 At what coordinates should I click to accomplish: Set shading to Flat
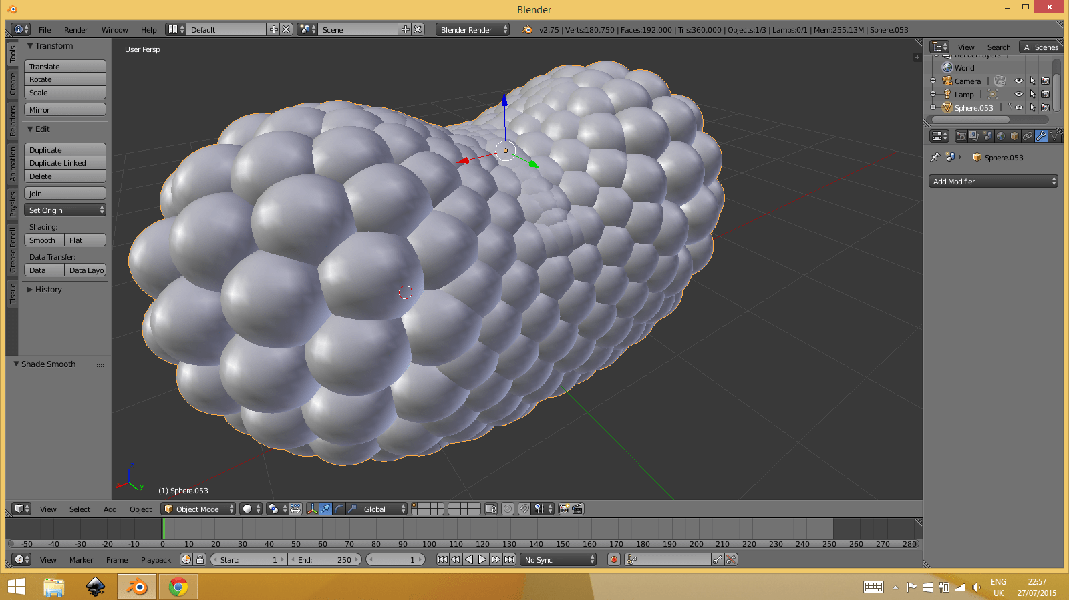point(85,240)
